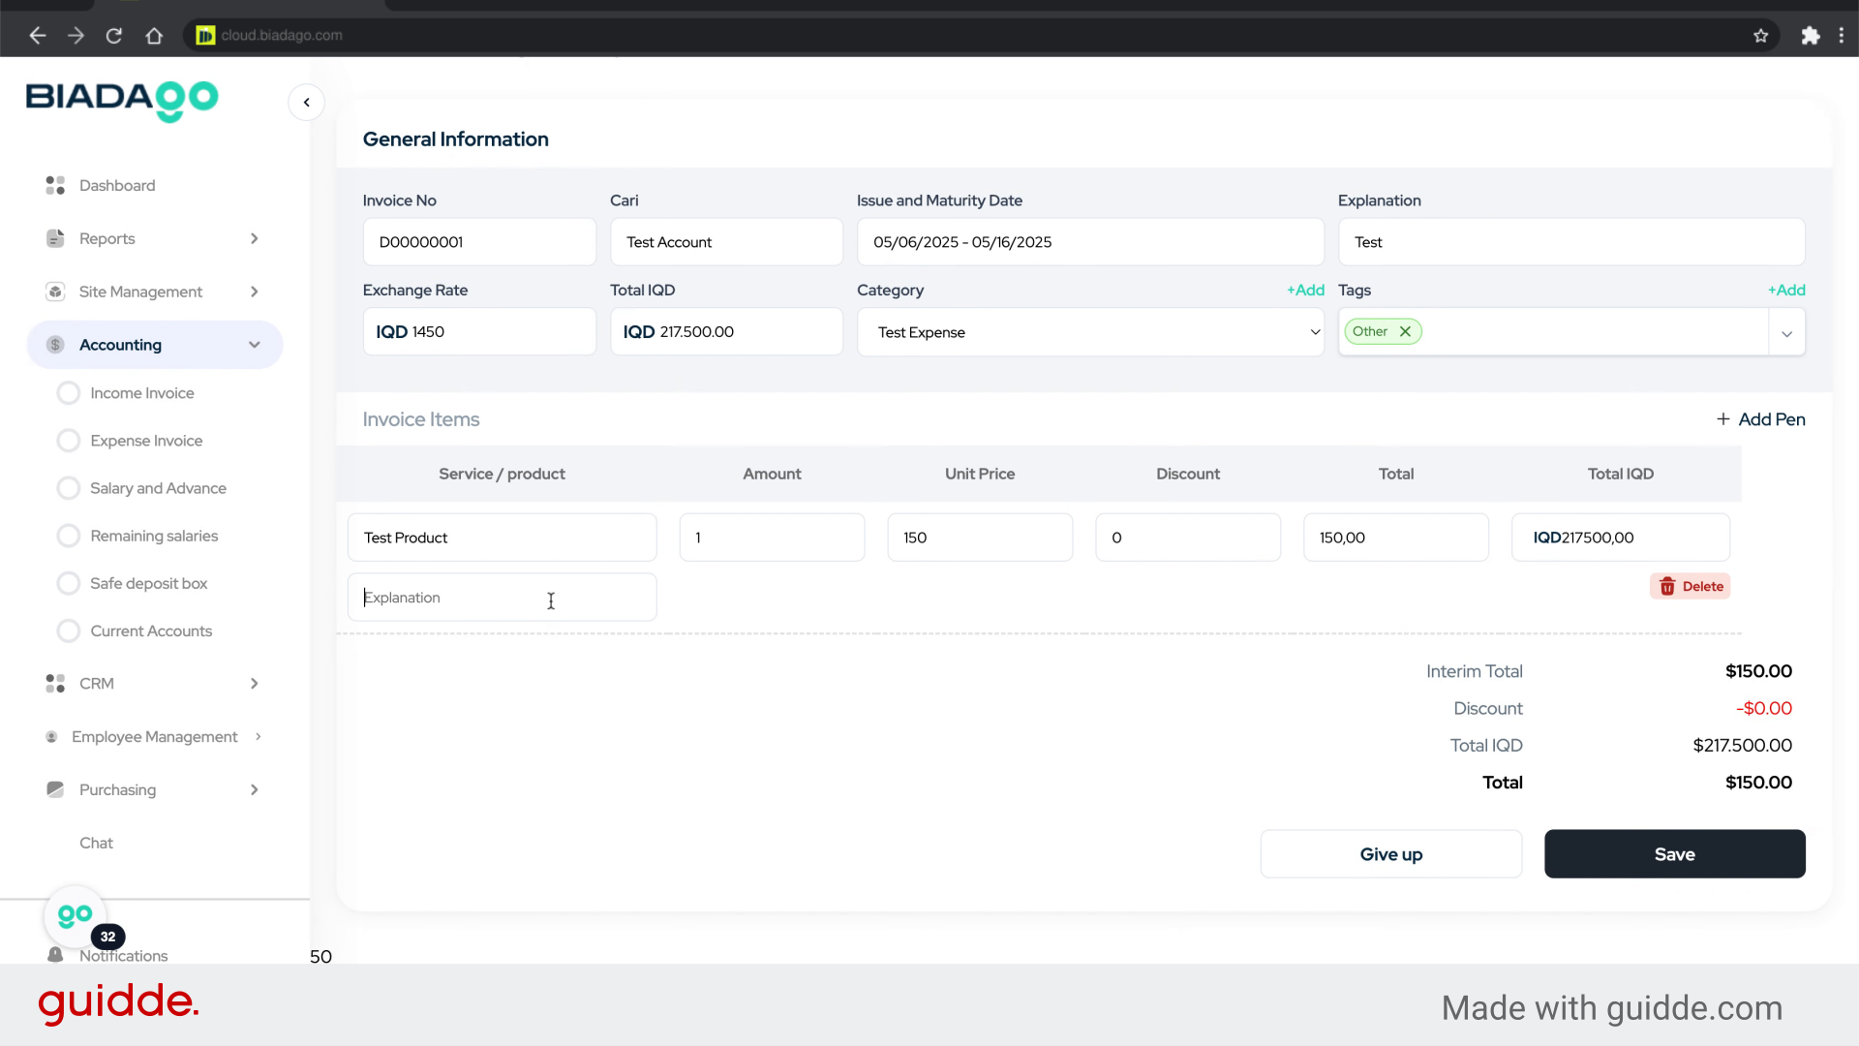Image resolution: width=1859 pixels, height=1046 pixels.
Task: Open the Purchasing menu item
Action: point(117,790)
